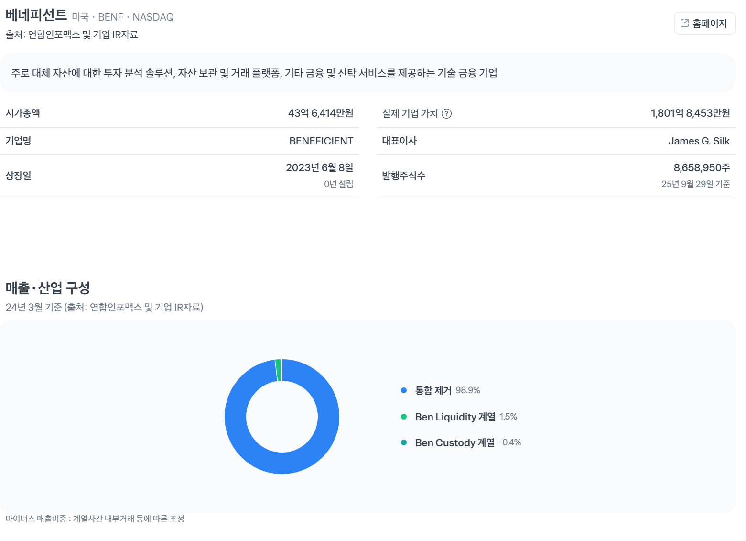Click the source line 출처: 연합인포맥스 및 기업 IR자료
The height and width of the screenshot is (541, 746).
pos(72,34)
